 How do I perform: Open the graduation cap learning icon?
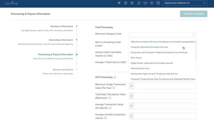[x=145, y=3]
